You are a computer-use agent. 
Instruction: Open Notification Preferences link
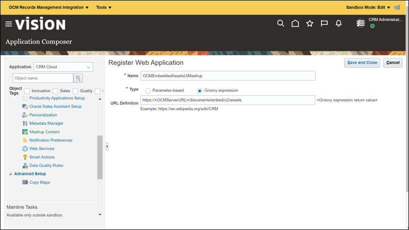pos(51,140)
